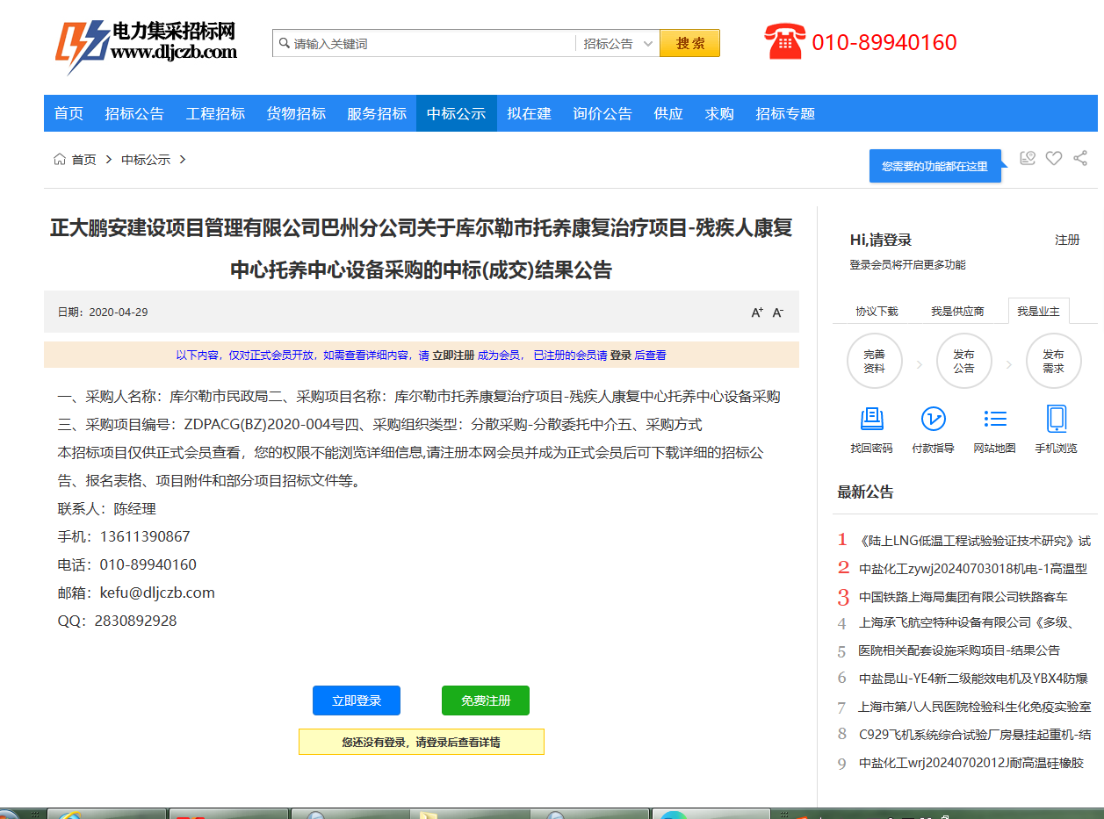Open the 医院相关配套设施采购项目 announcement link
This screenshot has height=819, width=1104.
[959, 650]
